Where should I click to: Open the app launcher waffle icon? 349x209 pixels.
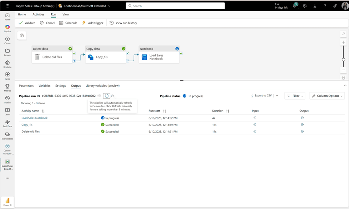pos(7,6)
